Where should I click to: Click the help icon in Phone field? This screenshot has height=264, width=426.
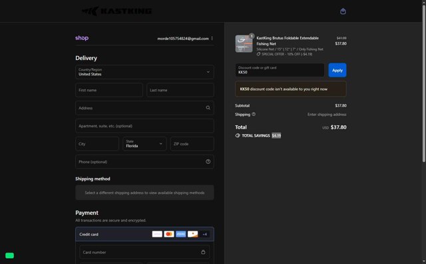(208, 161)
